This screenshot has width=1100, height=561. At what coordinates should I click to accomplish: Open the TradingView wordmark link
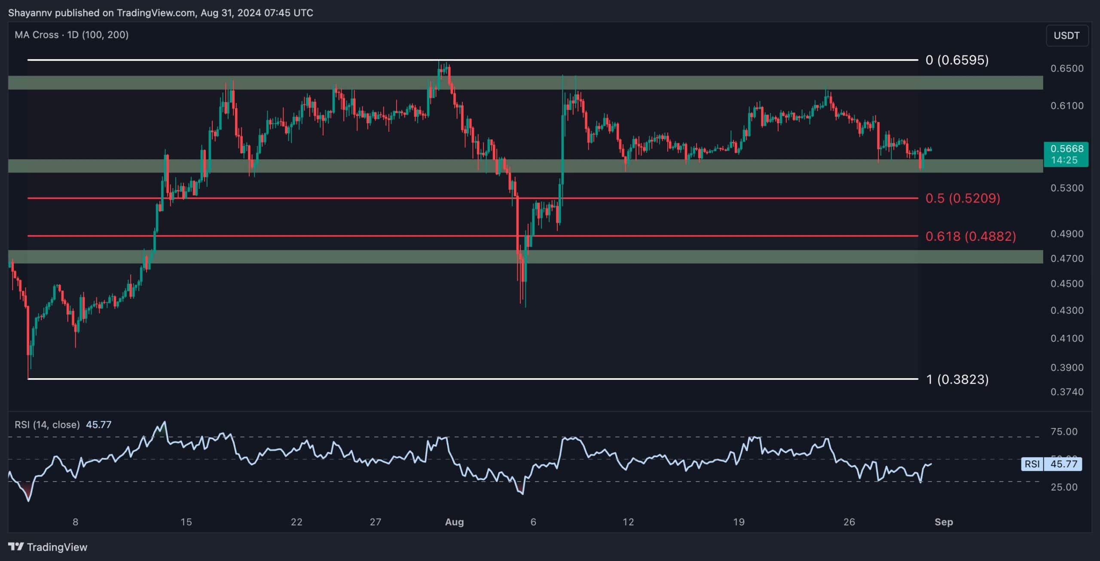click(x=57, y=547)
